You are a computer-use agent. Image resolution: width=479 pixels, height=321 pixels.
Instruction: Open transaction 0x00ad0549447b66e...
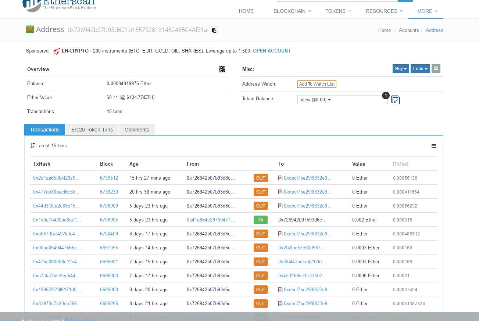point(57,248)
